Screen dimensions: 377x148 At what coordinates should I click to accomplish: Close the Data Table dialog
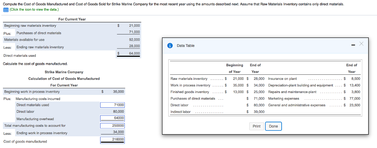click(362, 43)
